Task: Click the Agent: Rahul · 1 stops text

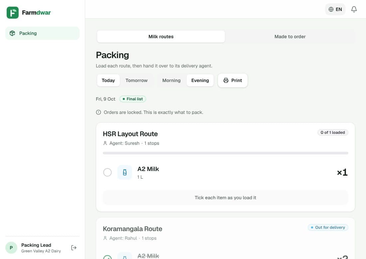Action: tap(133, 238)
